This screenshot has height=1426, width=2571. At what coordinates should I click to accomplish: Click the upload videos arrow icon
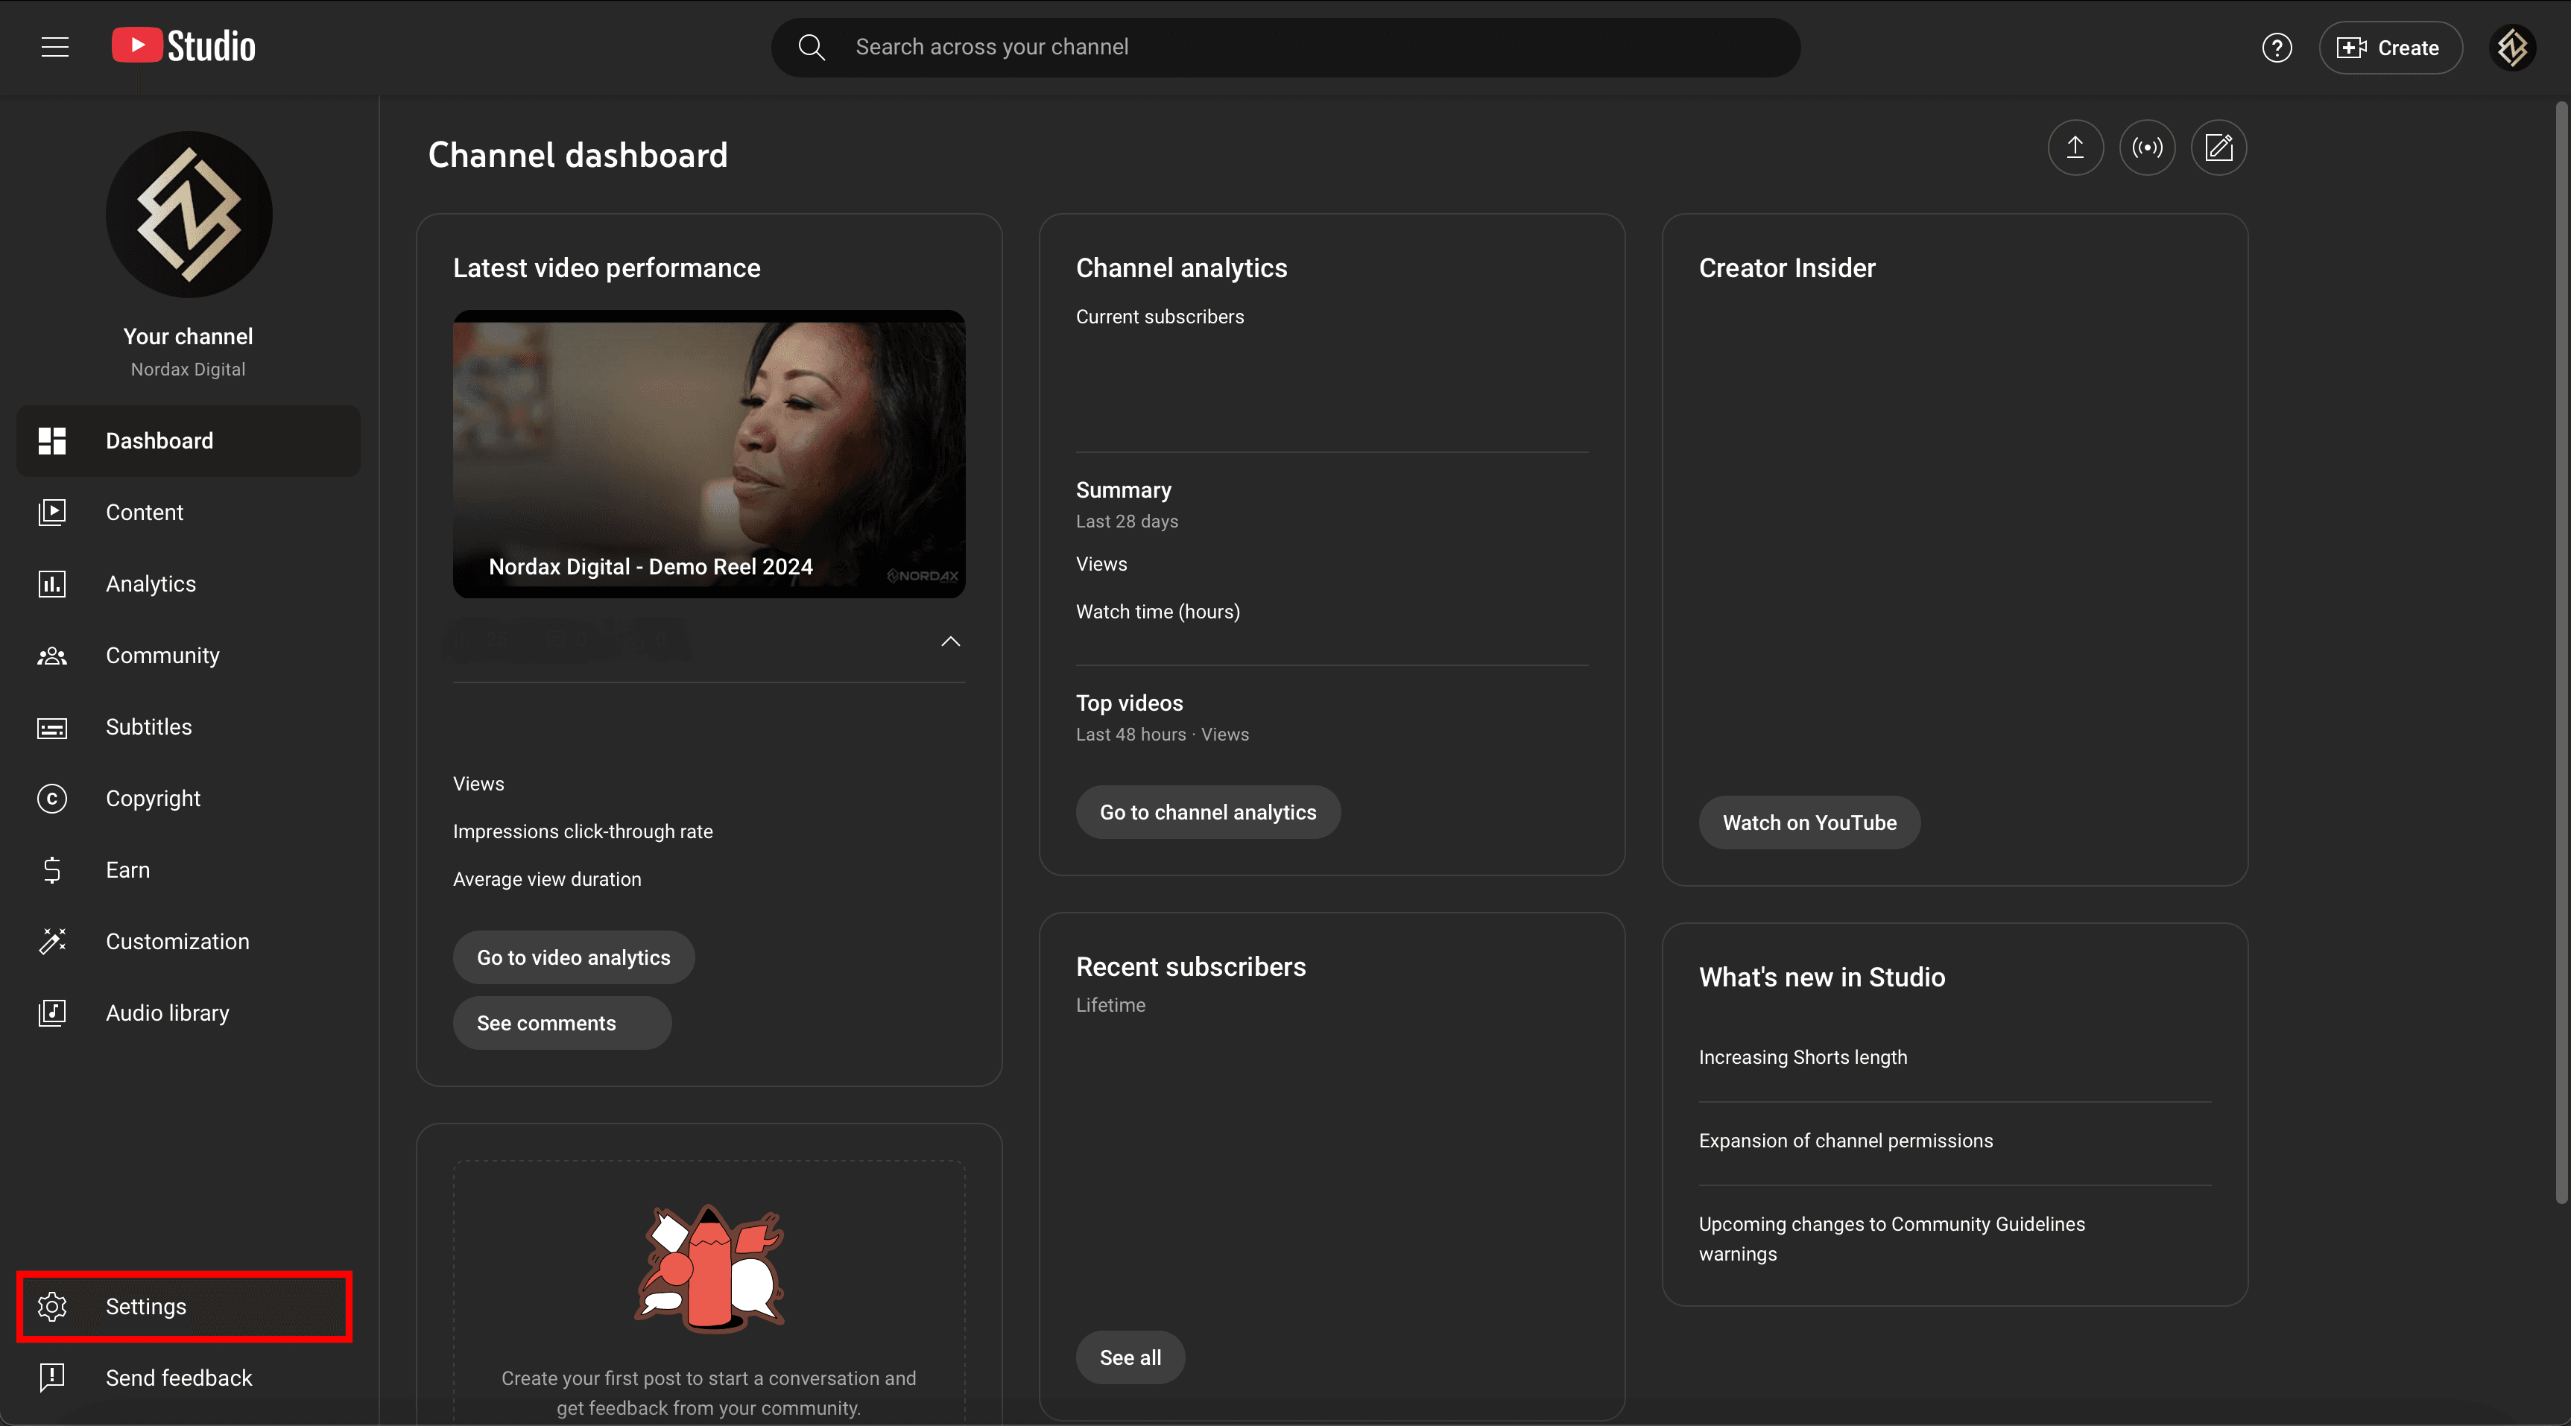click(x=2075, y=147)
